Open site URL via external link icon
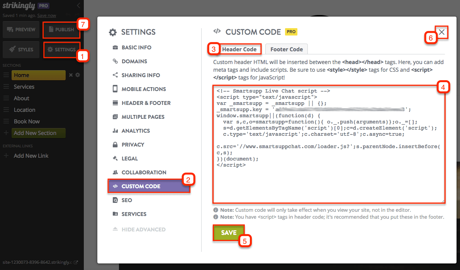Image resolution: width=460 pixels, height=270 pixels. 76,262
